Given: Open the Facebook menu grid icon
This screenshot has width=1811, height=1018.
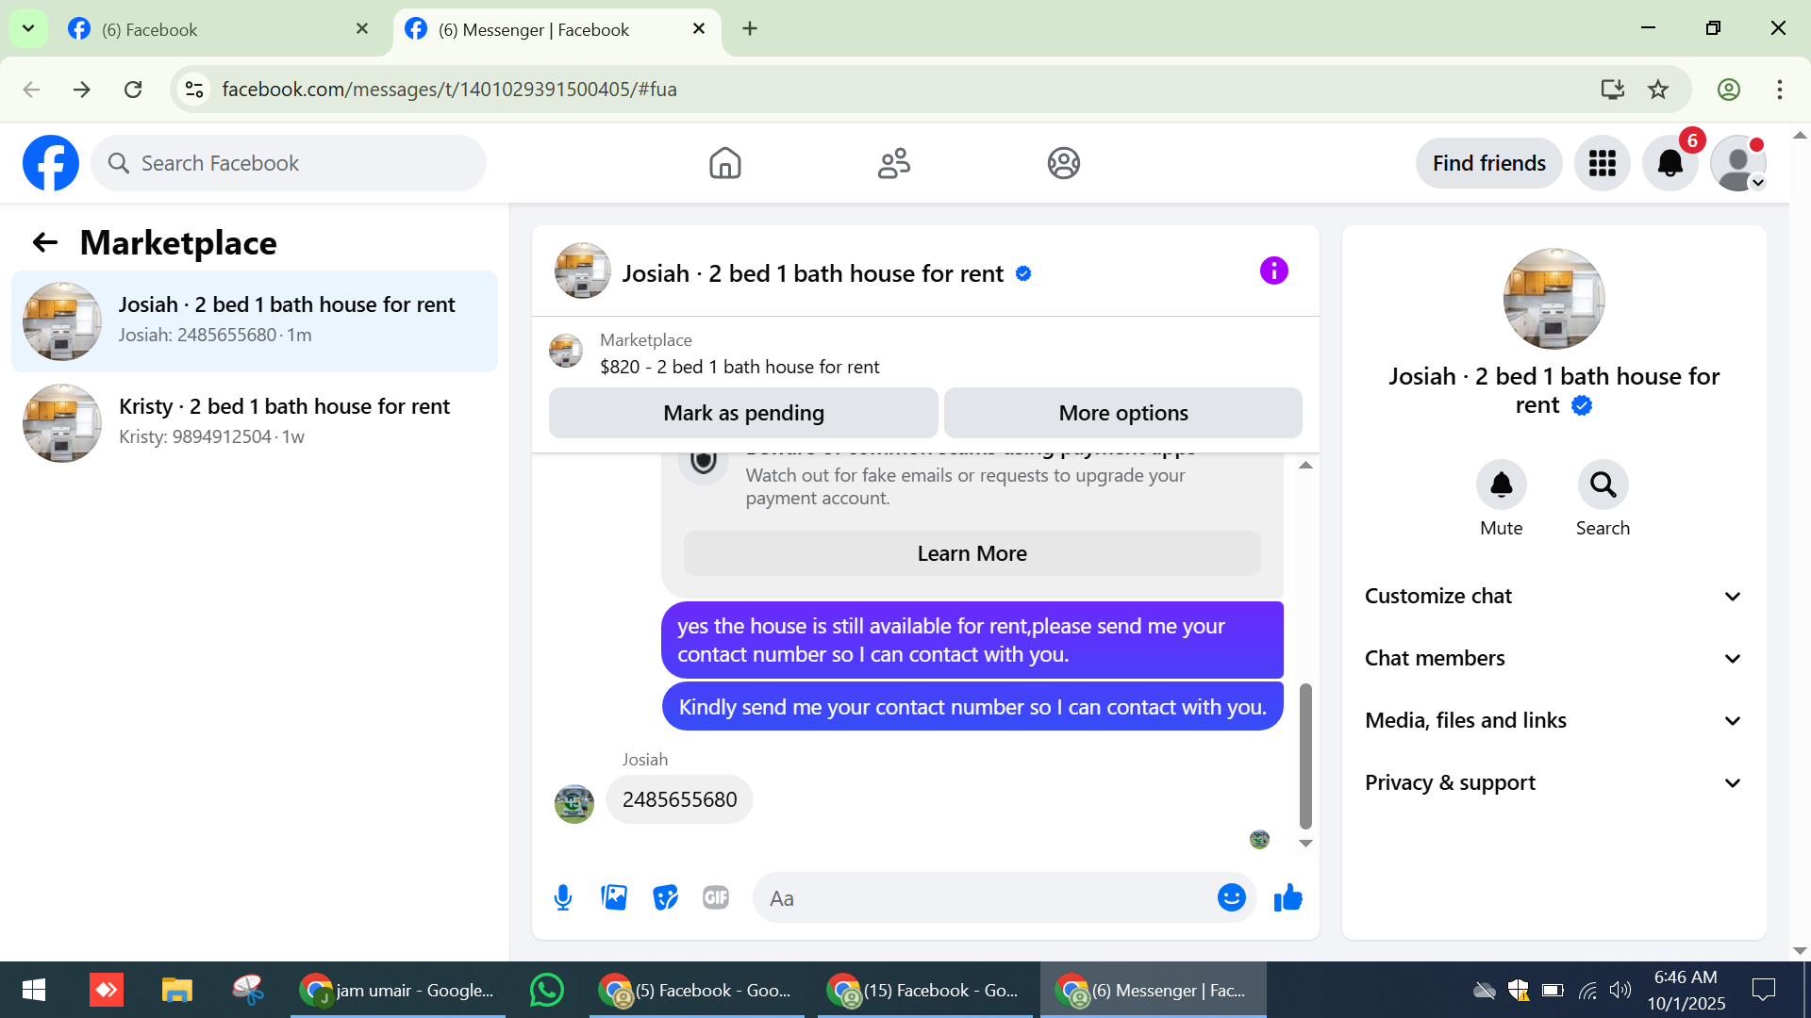Looking at the screenshot, I should [1603, 163].
